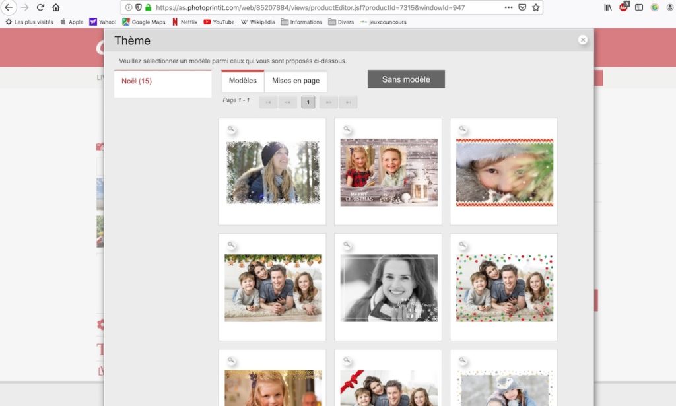This screenshot has height=406, width=676.
Task: Click the Sans modèle button
Action: point(406,79)
